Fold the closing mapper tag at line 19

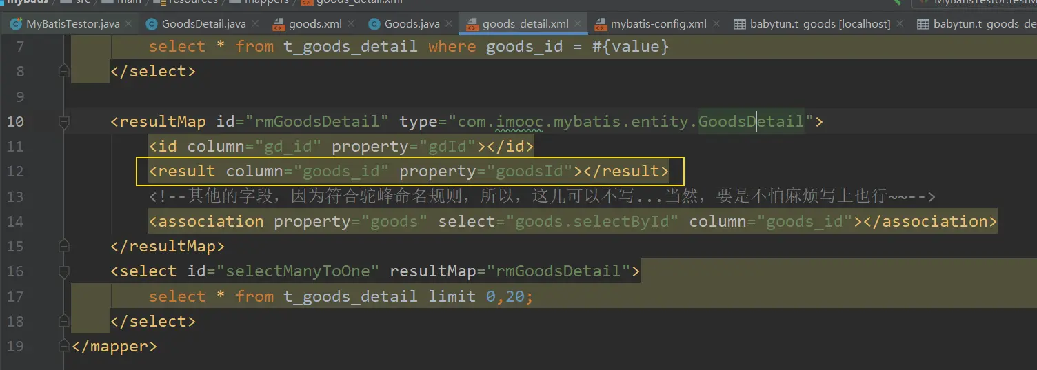(x=64, y=347)
